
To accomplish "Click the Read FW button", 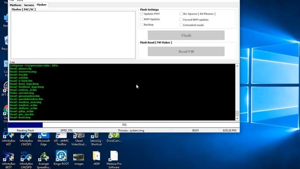I will pyautogui.click(x=186, y=51).
